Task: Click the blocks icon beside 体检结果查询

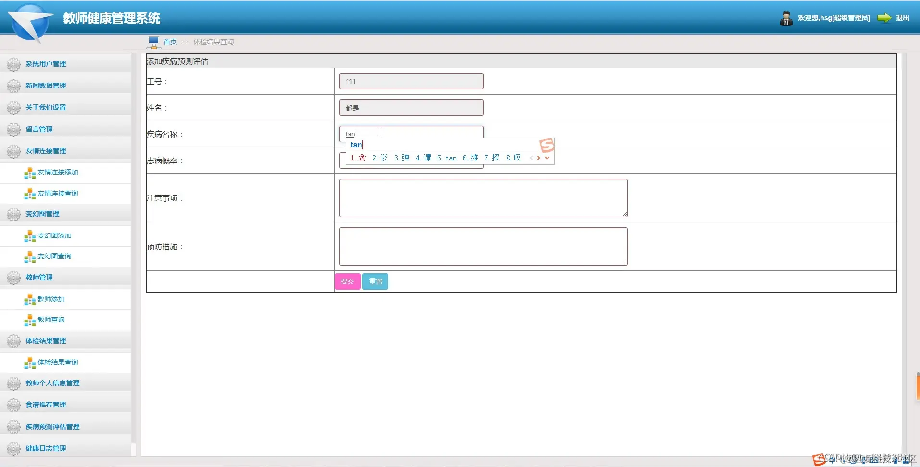Action: tap(30, 363)
